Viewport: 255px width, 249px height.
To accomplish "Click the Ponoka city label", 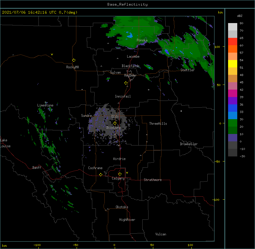I will (x=142, y=40).
